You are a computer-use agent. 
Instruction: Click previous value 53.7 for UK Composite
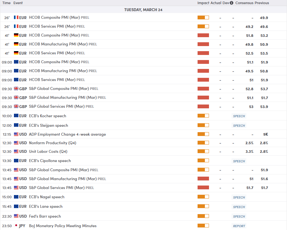pyautogui.click(x=264, y=89)
